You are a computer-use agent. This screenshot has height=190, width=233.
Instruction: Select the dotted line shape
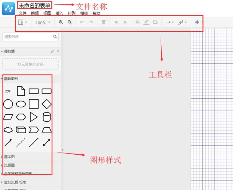21,143
